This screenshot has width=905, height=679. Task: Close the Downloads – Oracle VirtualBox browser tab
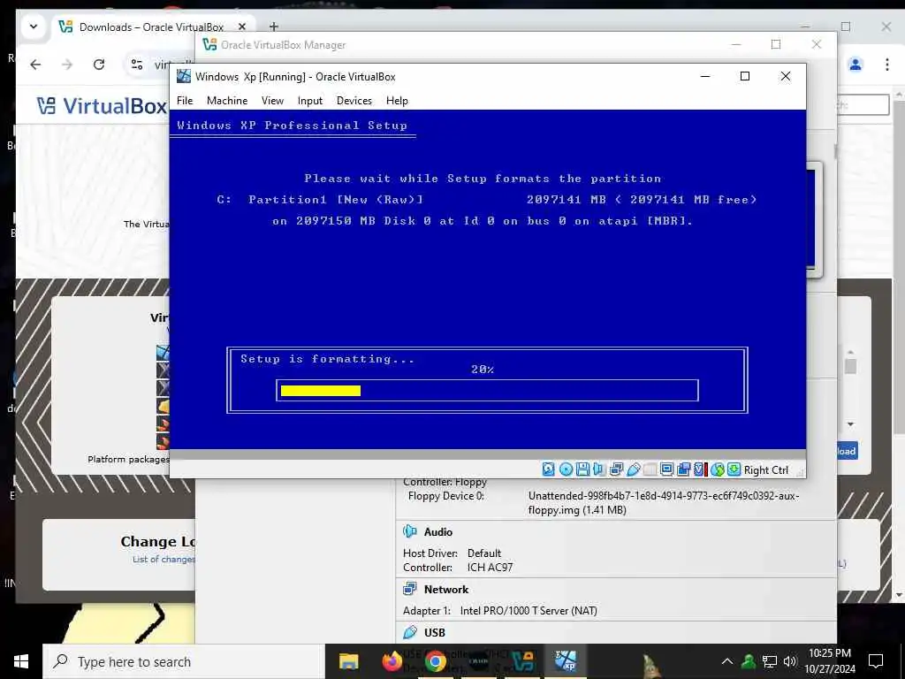pyautogui.click(x=242, y=27)
